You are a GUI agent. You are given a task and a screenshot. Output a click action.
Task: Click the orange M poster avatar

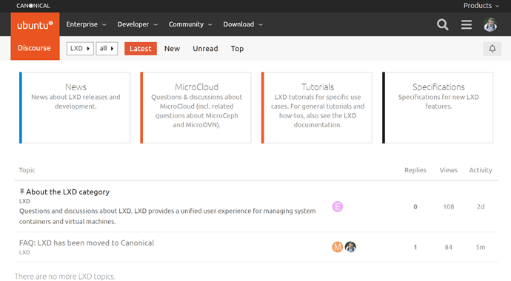click(x=337, y=247)
